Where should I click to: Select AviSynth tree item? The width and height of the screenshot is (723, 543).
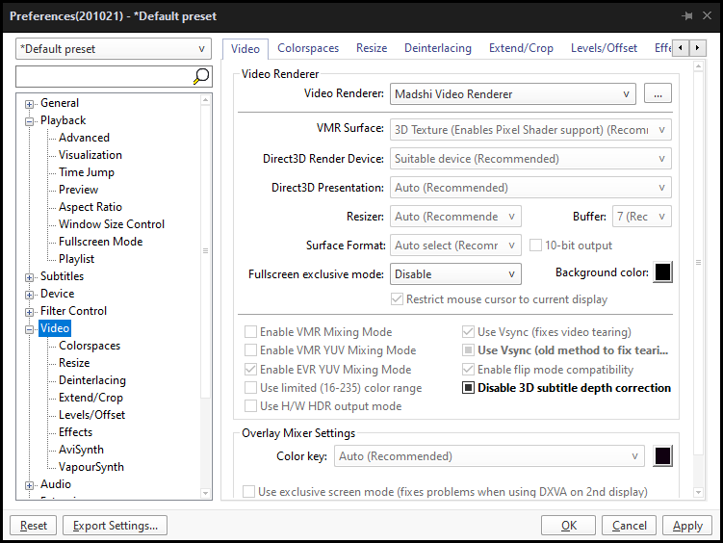[81, 450]
